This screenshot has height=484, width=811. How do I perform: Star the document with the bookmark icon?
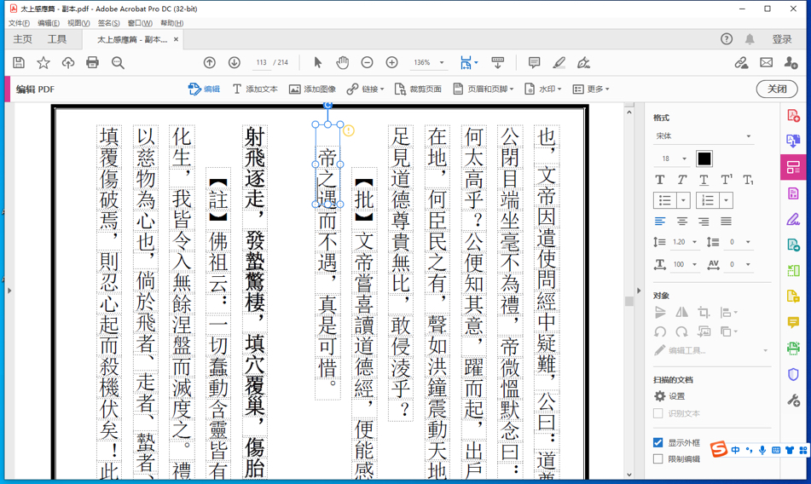[x=43, y=63]
